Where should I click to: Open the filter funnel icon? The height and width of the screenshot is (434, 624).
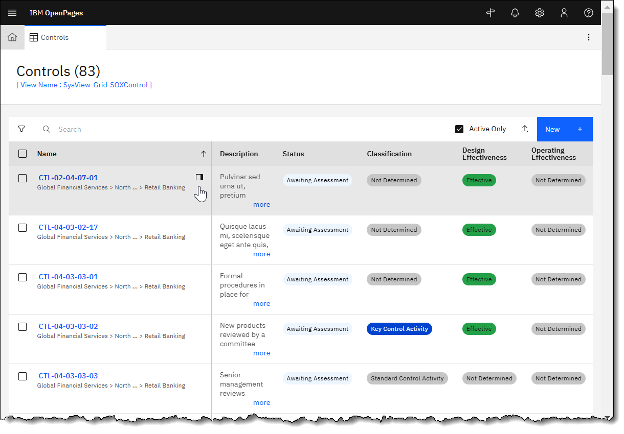tap(21, 129)
